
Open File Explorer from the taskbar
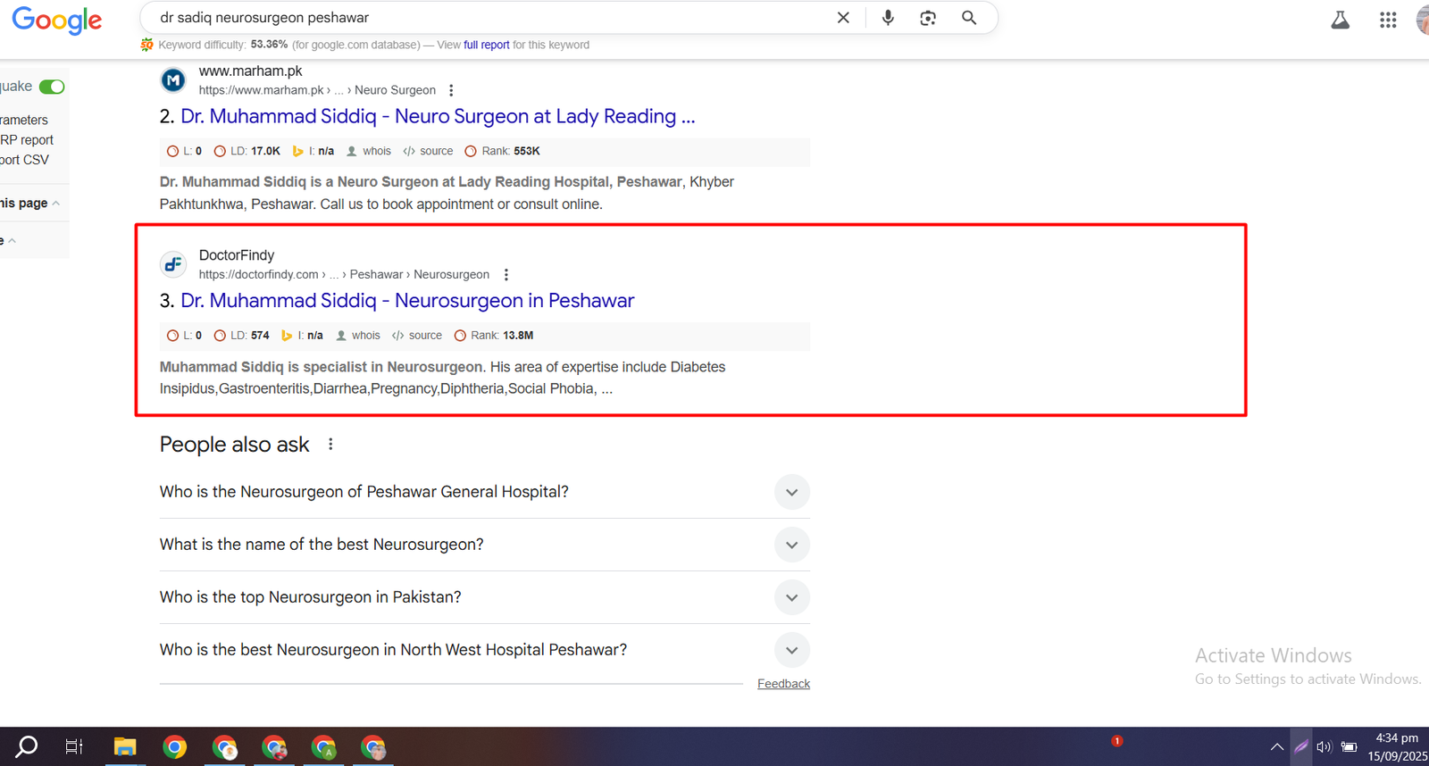[125, 746]
